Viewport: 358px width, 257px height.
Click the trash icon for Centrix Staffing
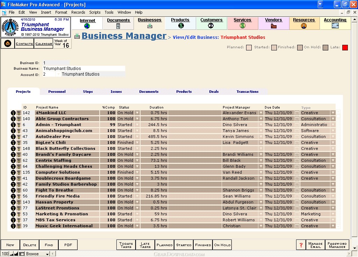[19, 160]
